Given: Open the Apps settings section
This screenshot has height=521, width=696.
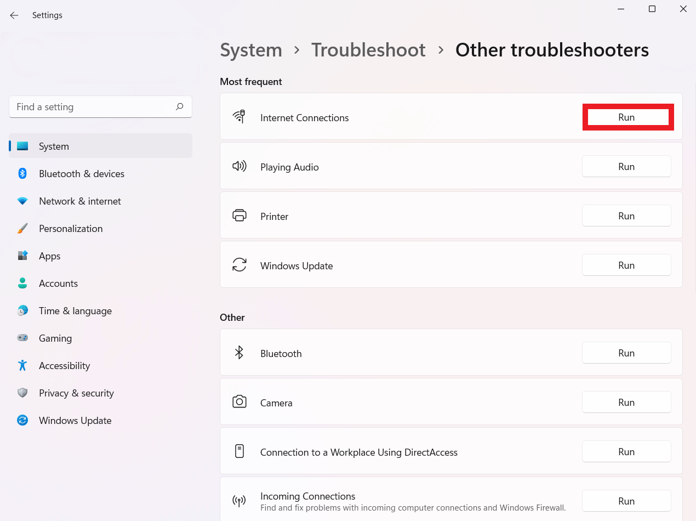Looking at the screenshot, I should coord(49,256).
